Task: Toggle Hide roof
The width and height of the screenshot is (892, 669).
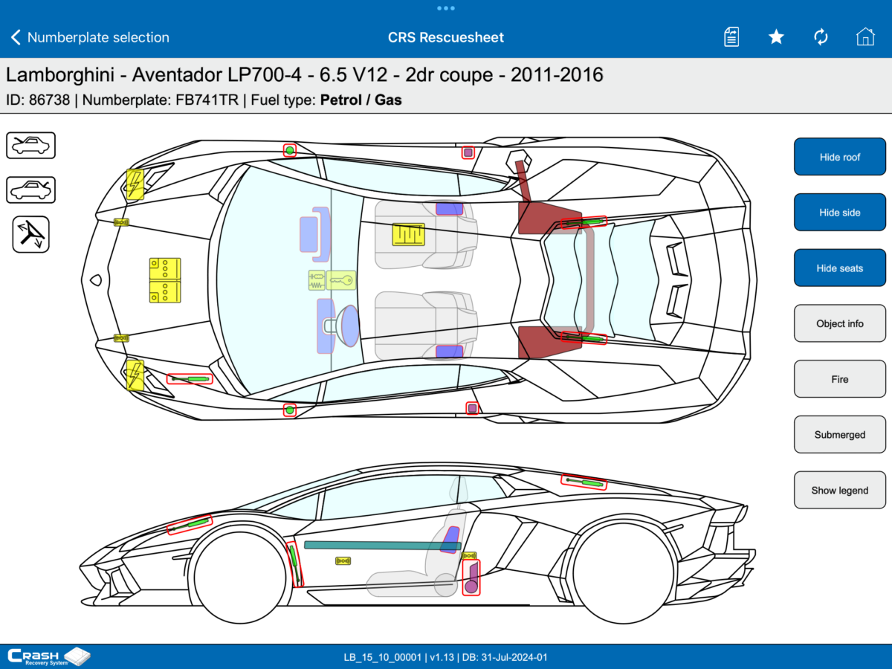Action: tap(840, 157)
